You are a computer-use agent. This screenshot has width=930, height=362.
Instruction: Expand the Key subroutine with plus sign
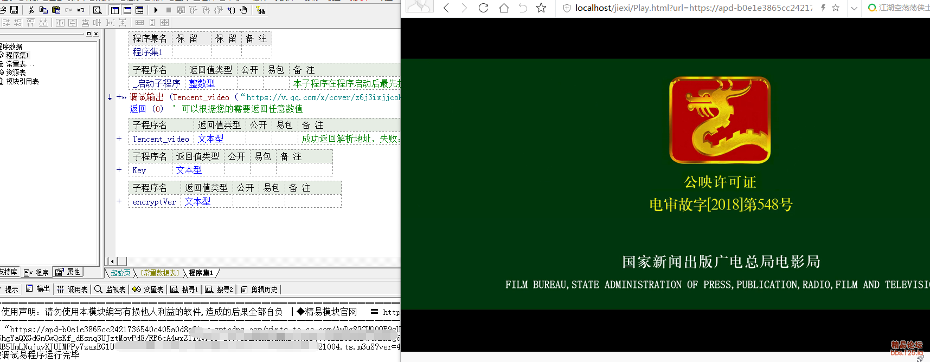(119, 170)
